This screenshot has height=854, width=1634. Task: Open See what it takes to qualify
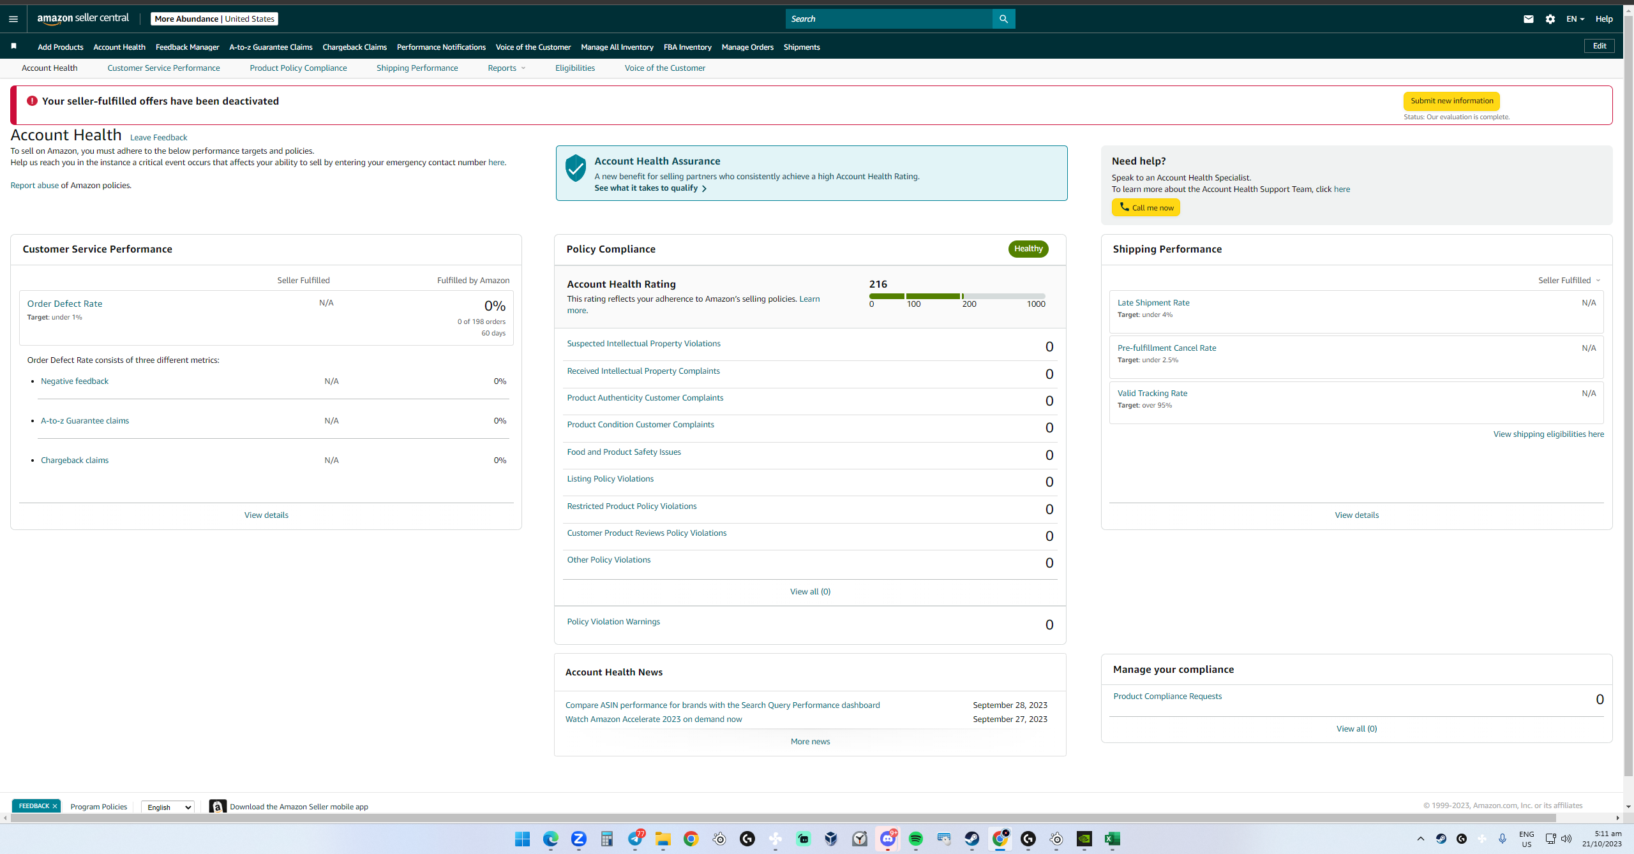[x=650, y=188]
